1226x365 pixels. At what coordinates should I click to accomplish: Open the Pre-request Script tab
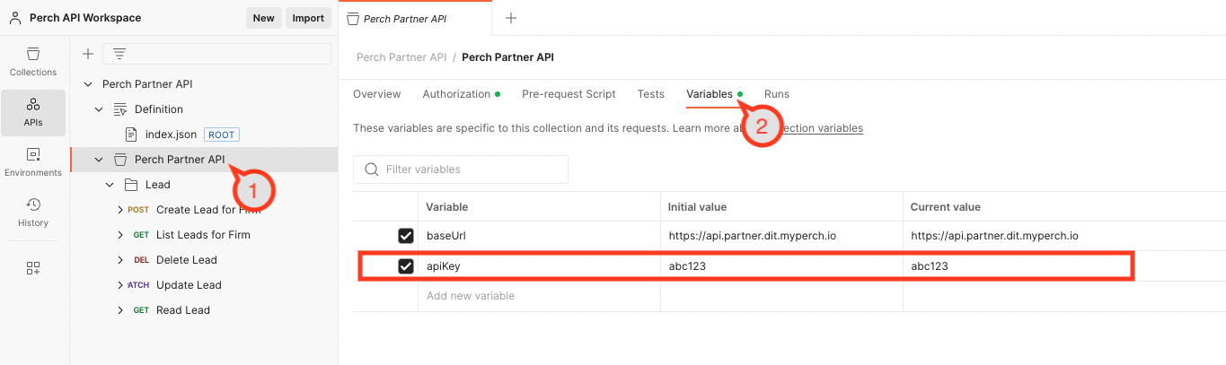point(569,94)
